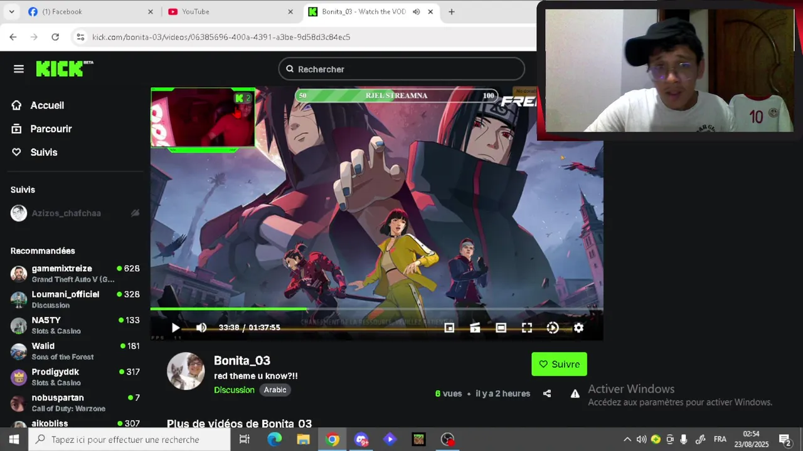The width and height of the screenshot is (803, 451).
Task: Select the Arabic language tag
Action: click(x=275, y=390)
